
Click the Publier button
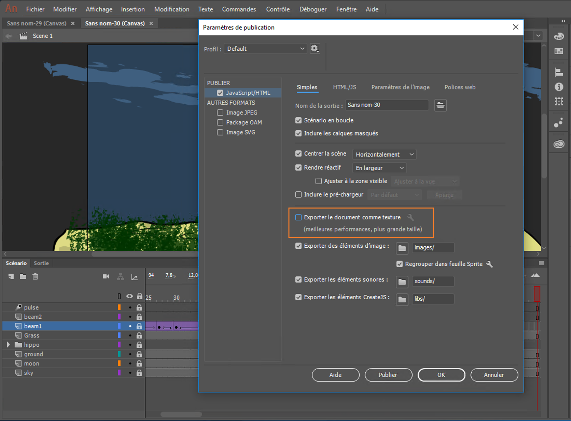[388, 375]
